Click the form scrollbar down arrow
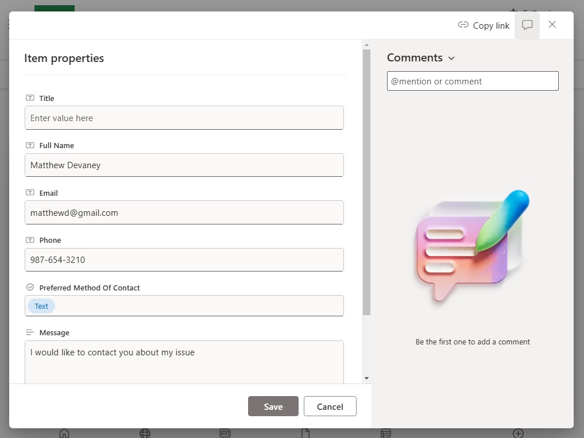Image resolution: width=584 pixels, height=438 pixels. [366, 378]
